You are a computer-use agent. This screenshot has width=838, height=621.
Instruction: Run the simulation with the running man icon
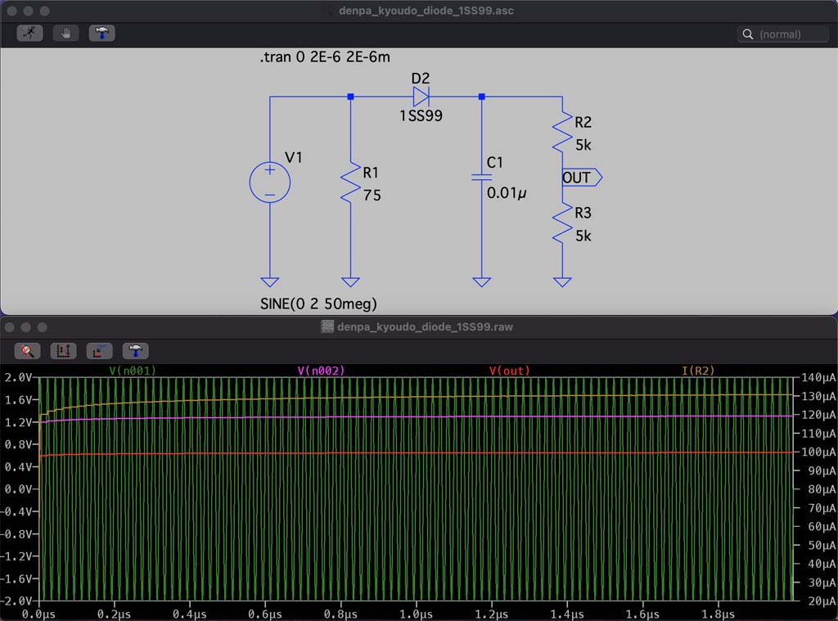point(30,34)
